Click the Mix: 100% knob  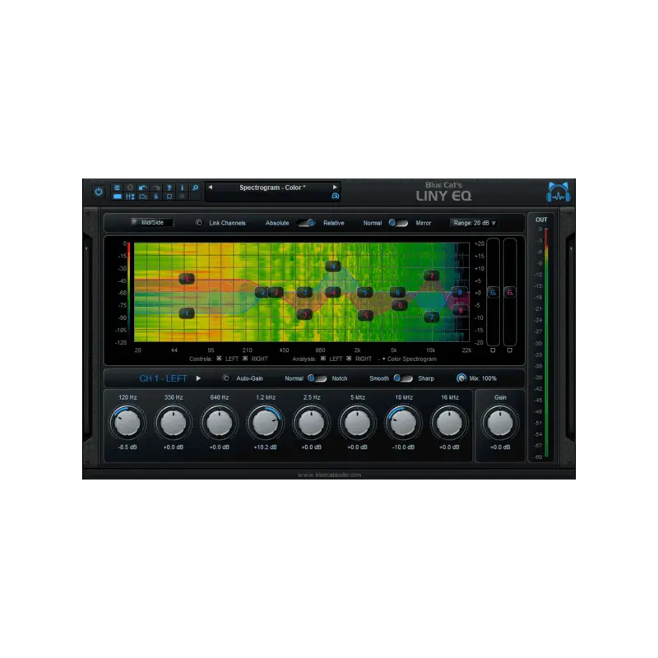coord(461,378)
